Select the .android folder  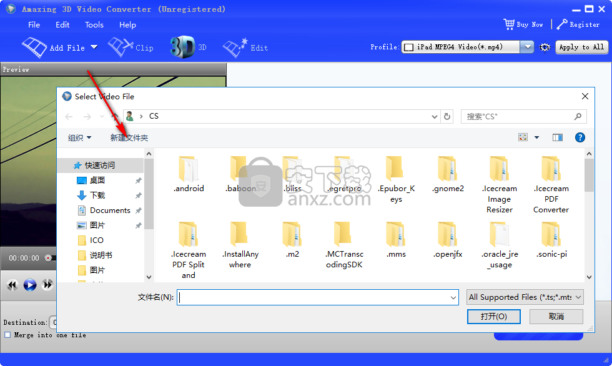coord(189,174)
